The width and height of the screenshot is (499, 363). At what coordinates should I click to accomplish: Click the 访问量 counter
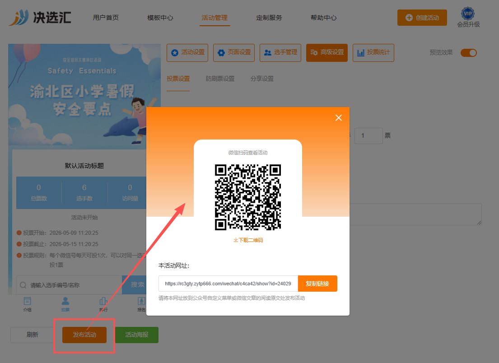(130, 193)
